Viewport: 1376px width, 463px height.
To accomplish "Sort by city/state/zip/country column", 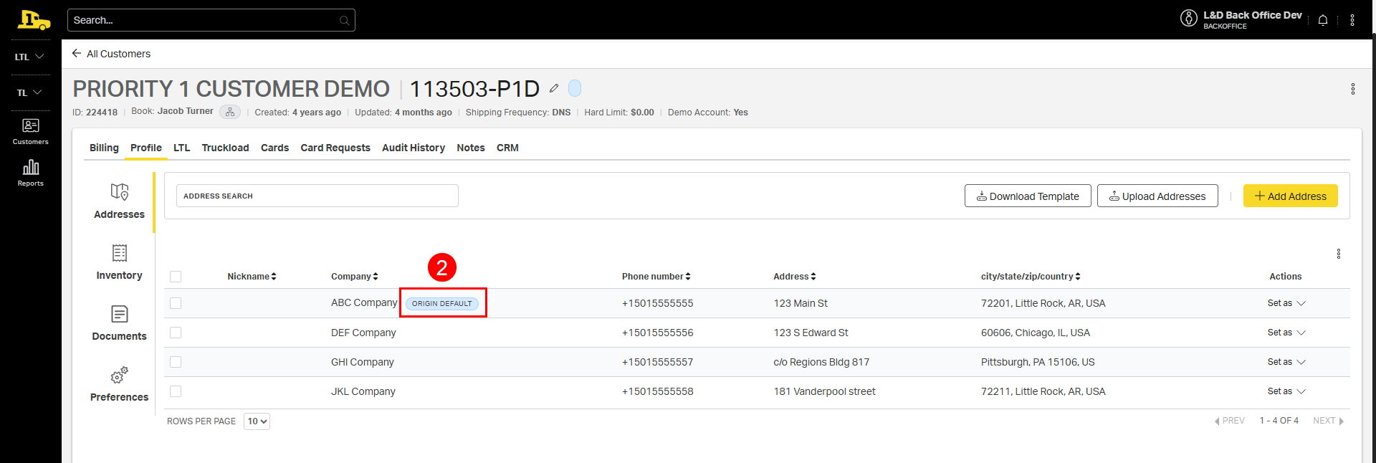I will 1031,277.
